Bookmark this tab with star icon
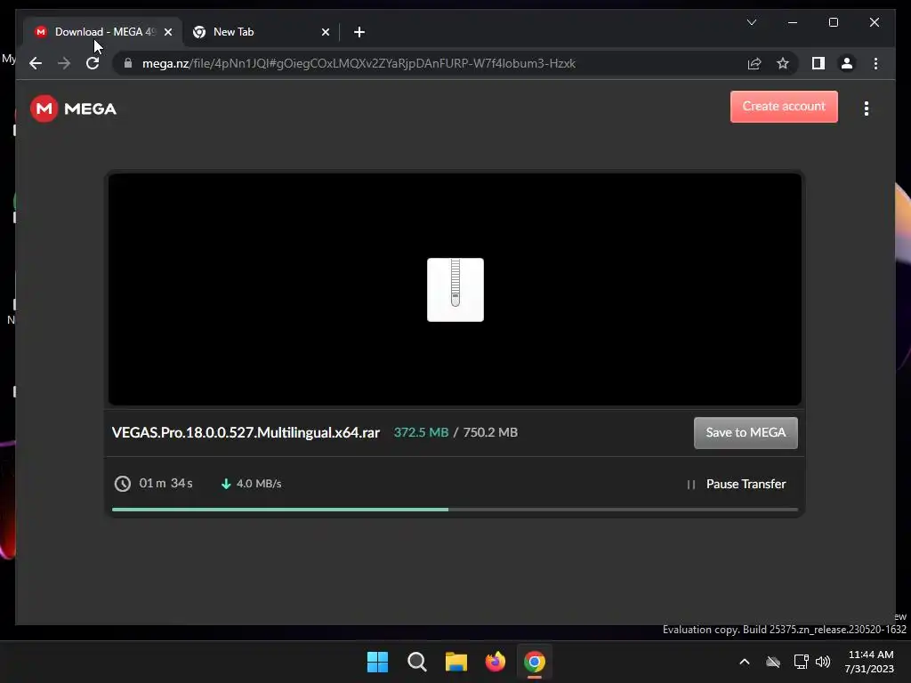The width and height of the screenshot is (911, 683). pyautogui.click(x=783, y=63)
